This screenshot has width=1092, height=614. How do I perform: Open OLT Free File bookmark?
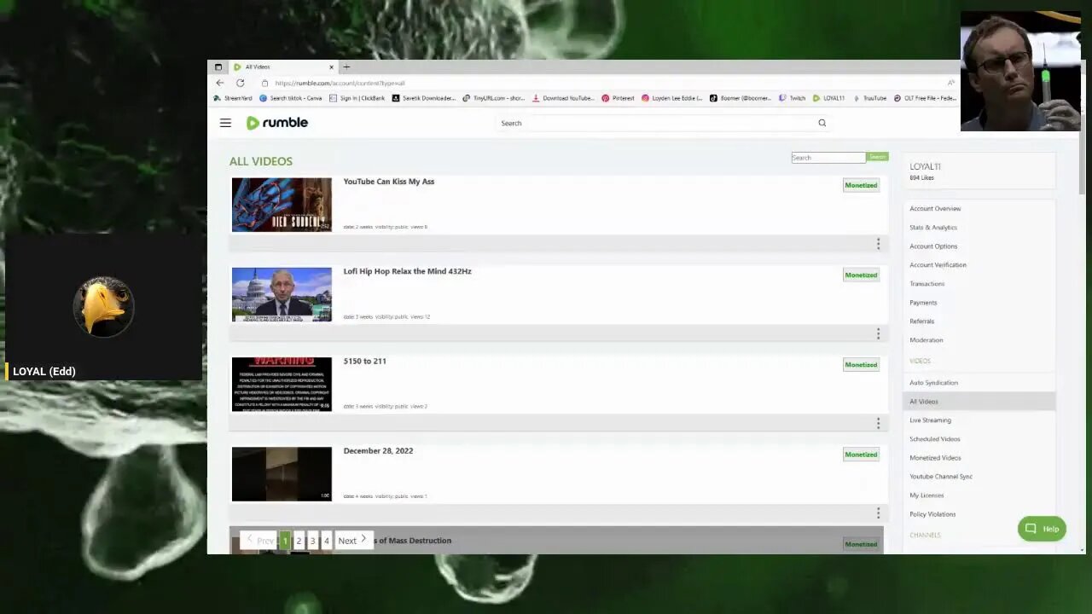coord(926,98)
